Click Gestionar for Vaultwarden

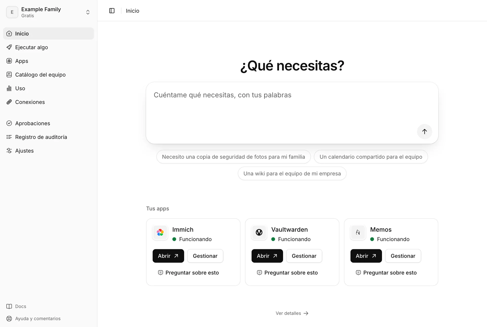click(304, 256)
